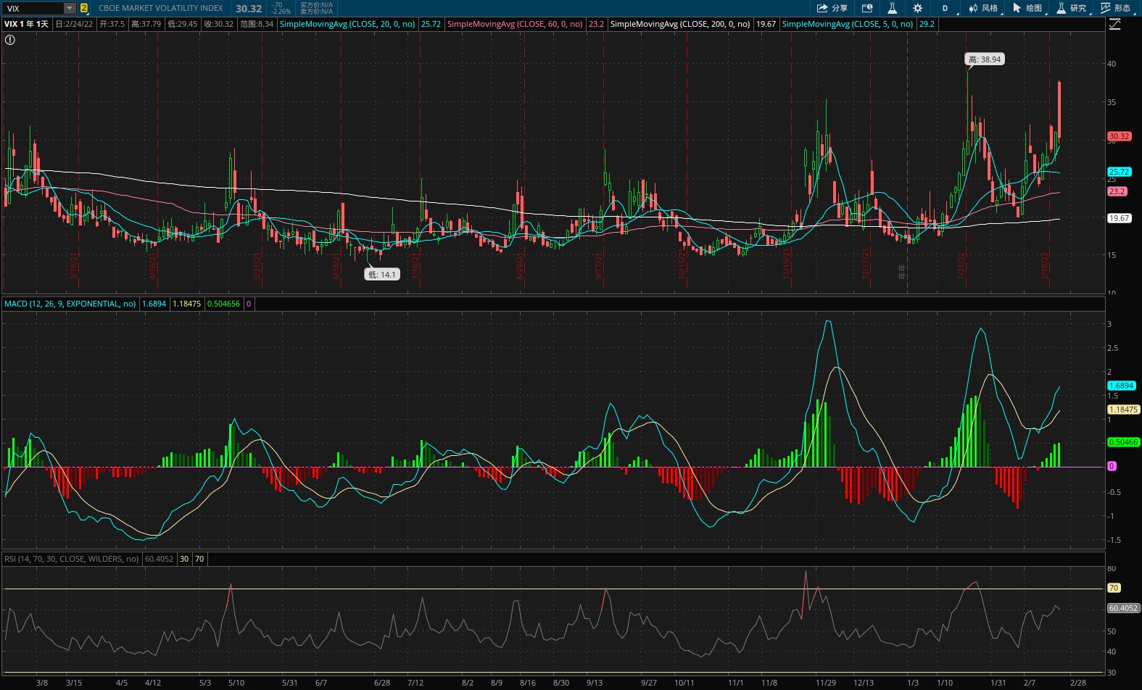Click the 范围:8.34 range readout
Image resolution: width=1142 pixels, height=690 pixels.
coord(257,24)
